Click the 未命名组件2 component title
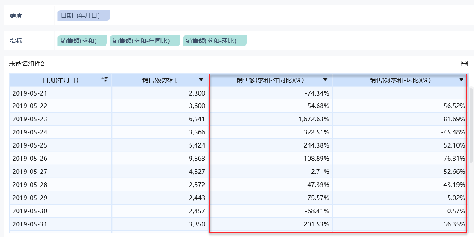The height and width of the screenshot is (237, 474). click(27, 64)
